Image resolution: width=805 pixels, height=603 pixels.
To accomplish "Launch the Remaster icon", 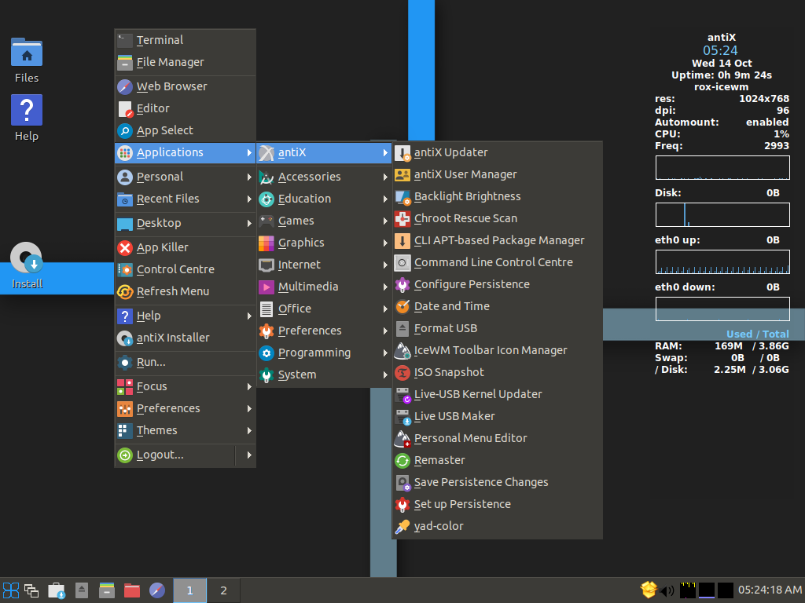I will [402, 460].
